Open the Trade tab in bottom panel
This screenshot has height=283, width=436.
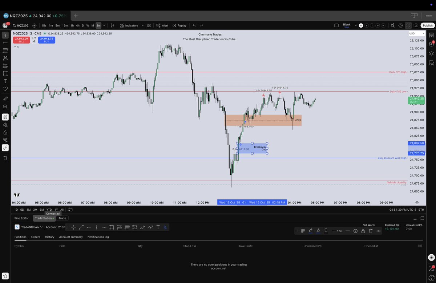(62, 218)
